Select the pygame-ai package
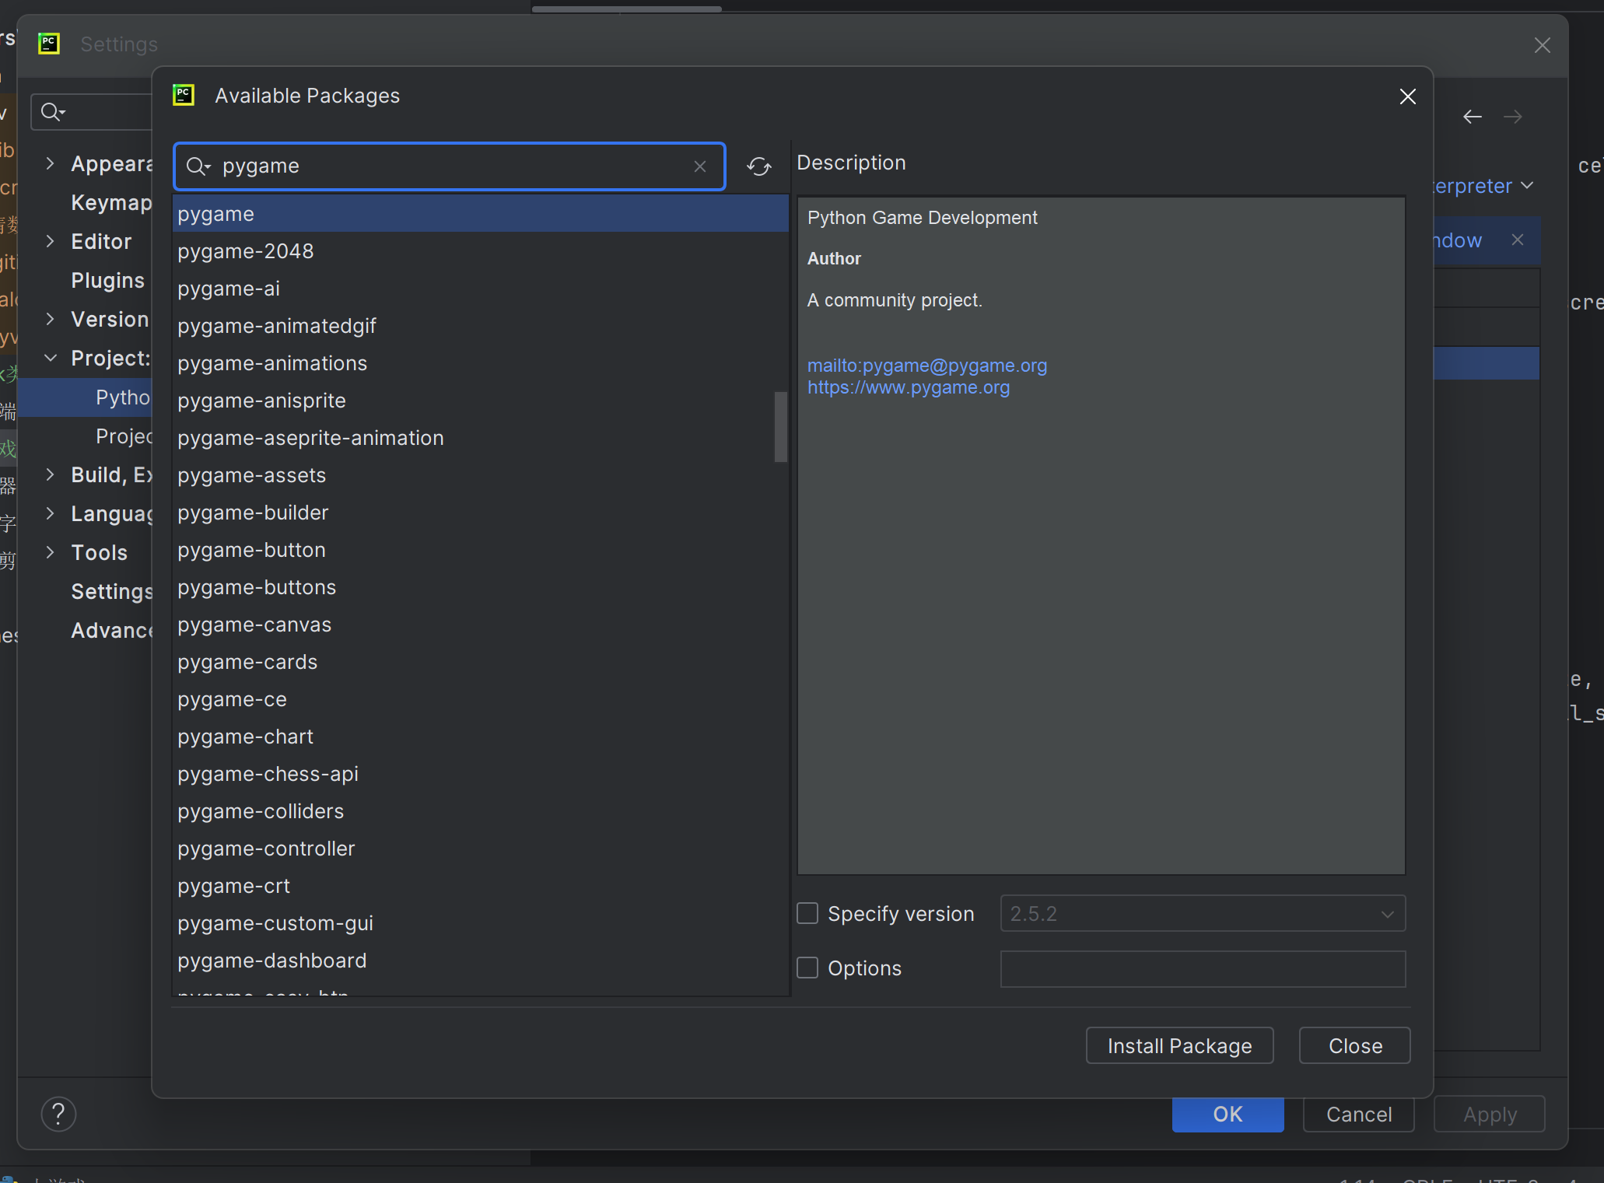This screenshot has height=1183, width=1604. point(480,289)
